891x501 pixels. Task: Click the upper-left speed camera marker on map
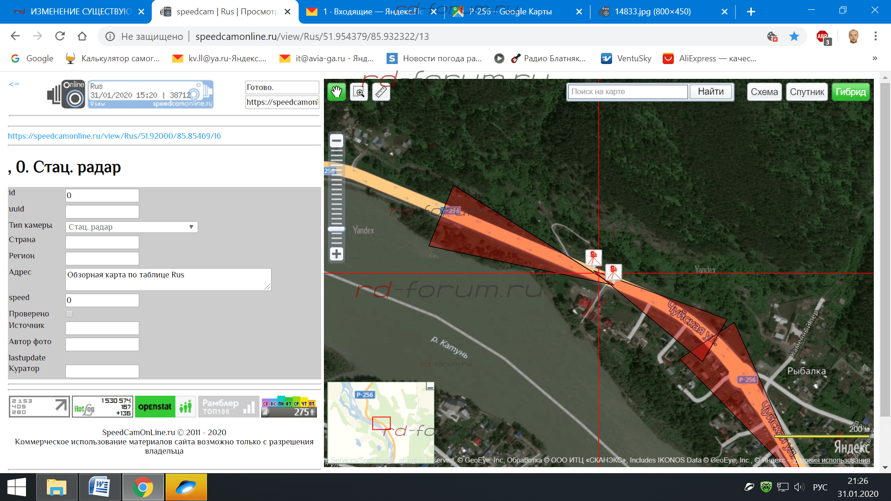(x=594, y=257)
